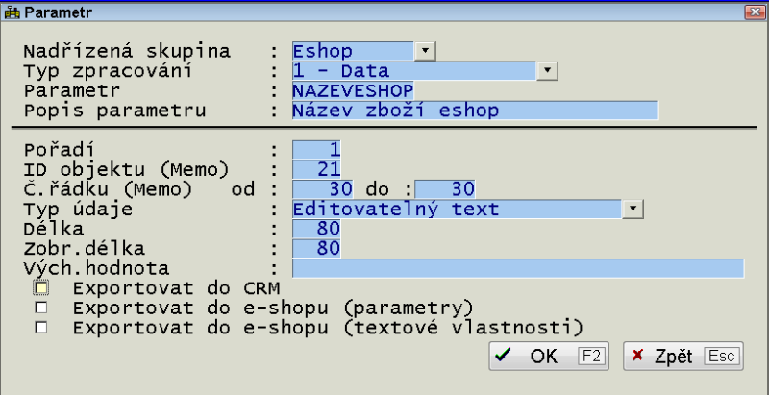Viewport: 769px width, 395px height.
Task: Check Exportovat do e-shopu (textové vlastnosti)
Action: (x=40, y=327)
